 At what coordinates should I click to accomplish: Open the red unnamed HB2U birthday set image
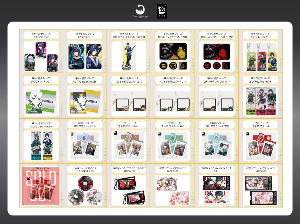(261, 146)
